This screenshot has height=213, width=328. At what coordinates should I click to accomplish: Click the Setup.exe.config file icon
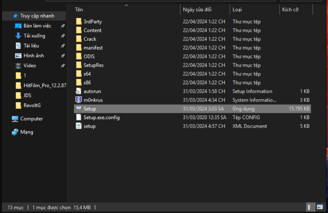coord(78,117)
